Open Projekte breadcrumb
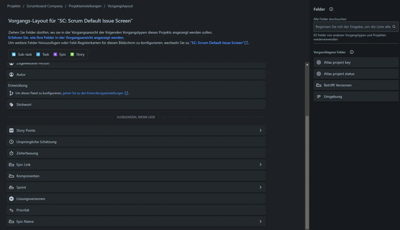This screenshot has height=230, width=400. point(14,6)
